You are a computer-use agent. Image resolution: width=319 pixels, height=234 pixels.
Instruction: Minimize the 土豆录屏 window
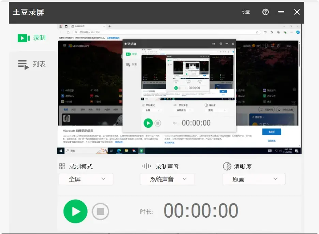281,12
